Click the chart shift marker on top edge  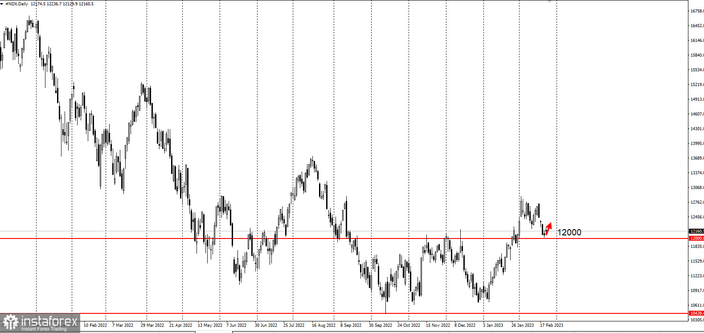(x=549, y=1)
